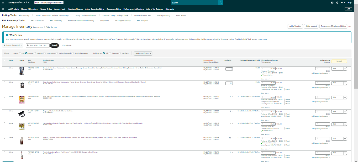Open the mail messages icon
358x162 pixels.
(332, 3)
